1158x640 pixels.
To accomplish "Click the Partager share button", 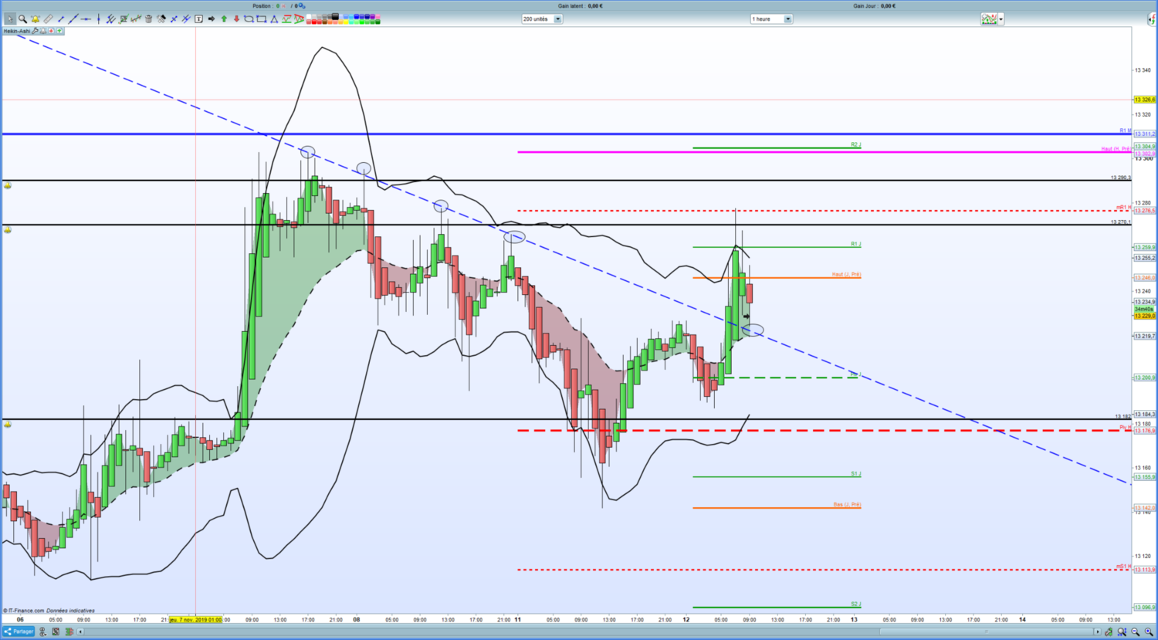I will click(19, 632).
